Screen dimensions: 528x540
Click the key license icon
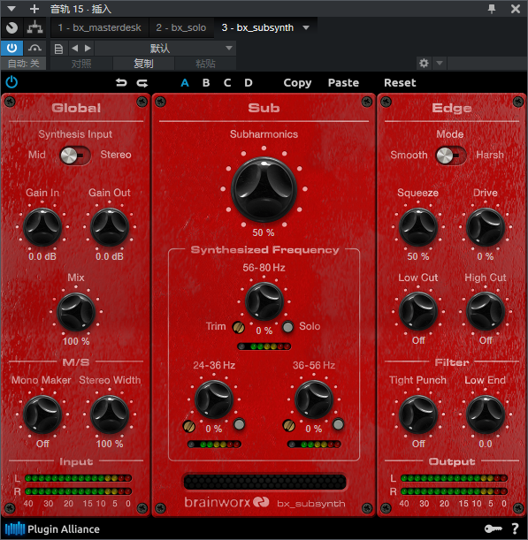[494, 529]
